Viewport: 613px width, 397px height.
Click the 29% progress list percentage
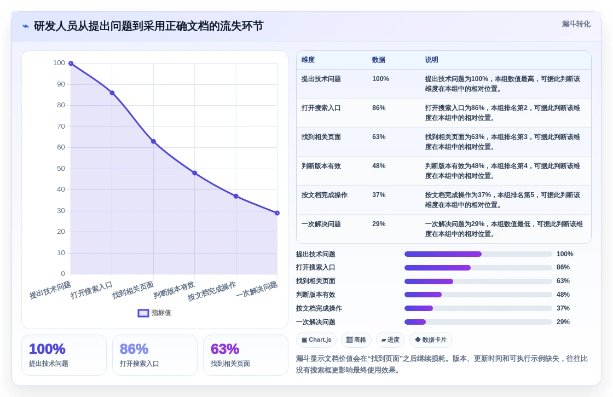563,322
